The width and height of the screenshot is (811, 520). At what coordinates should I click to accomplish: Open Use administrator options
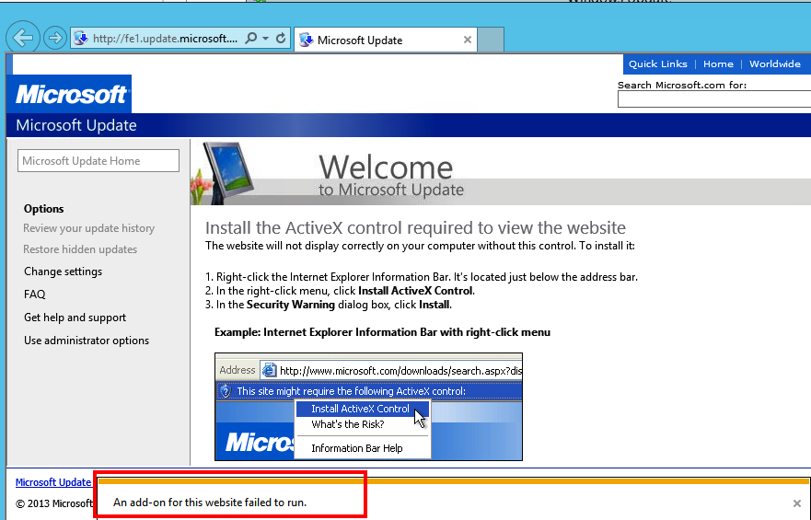tap(87, 341)
